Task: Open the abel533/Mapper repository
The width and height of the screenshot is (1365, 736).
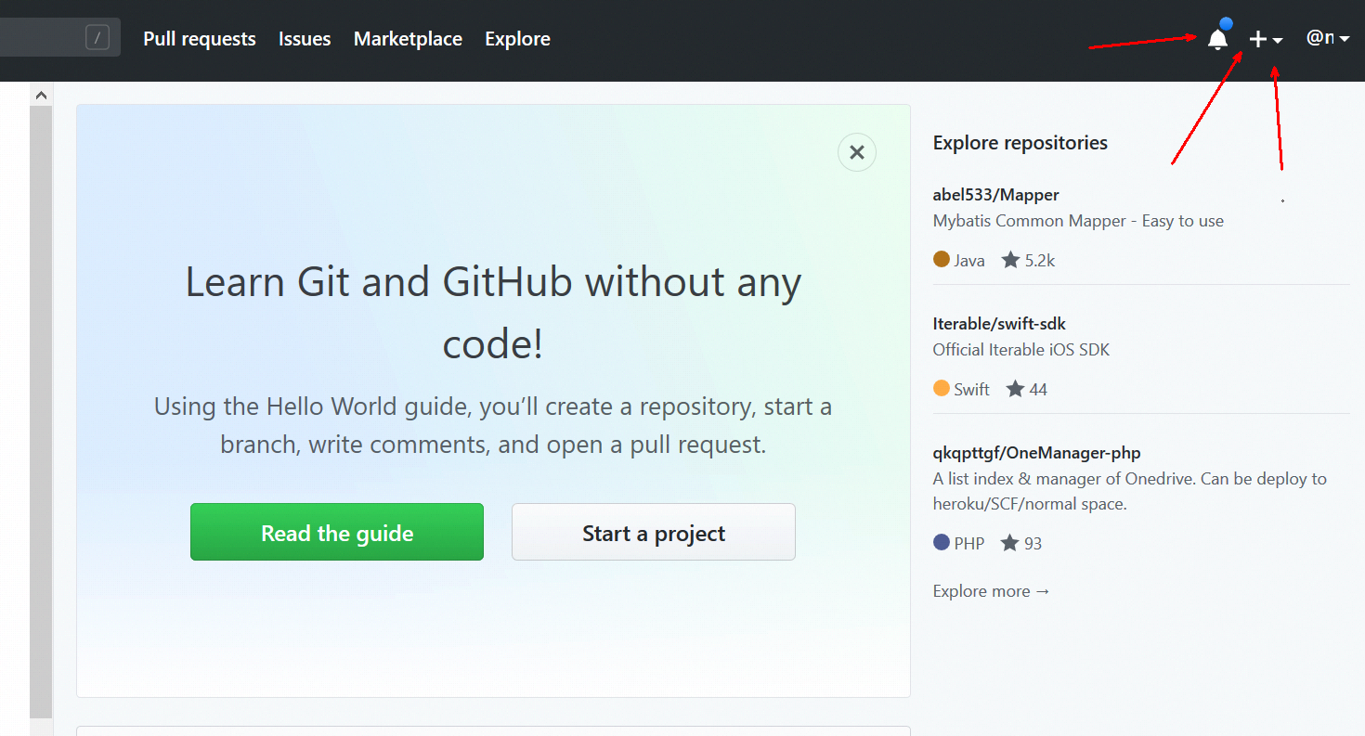Action: pos(995,195)
